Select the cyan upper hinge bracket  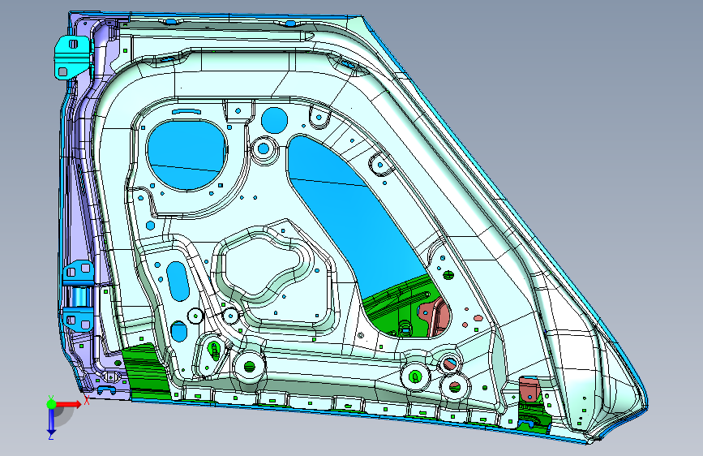click(73, 58)
